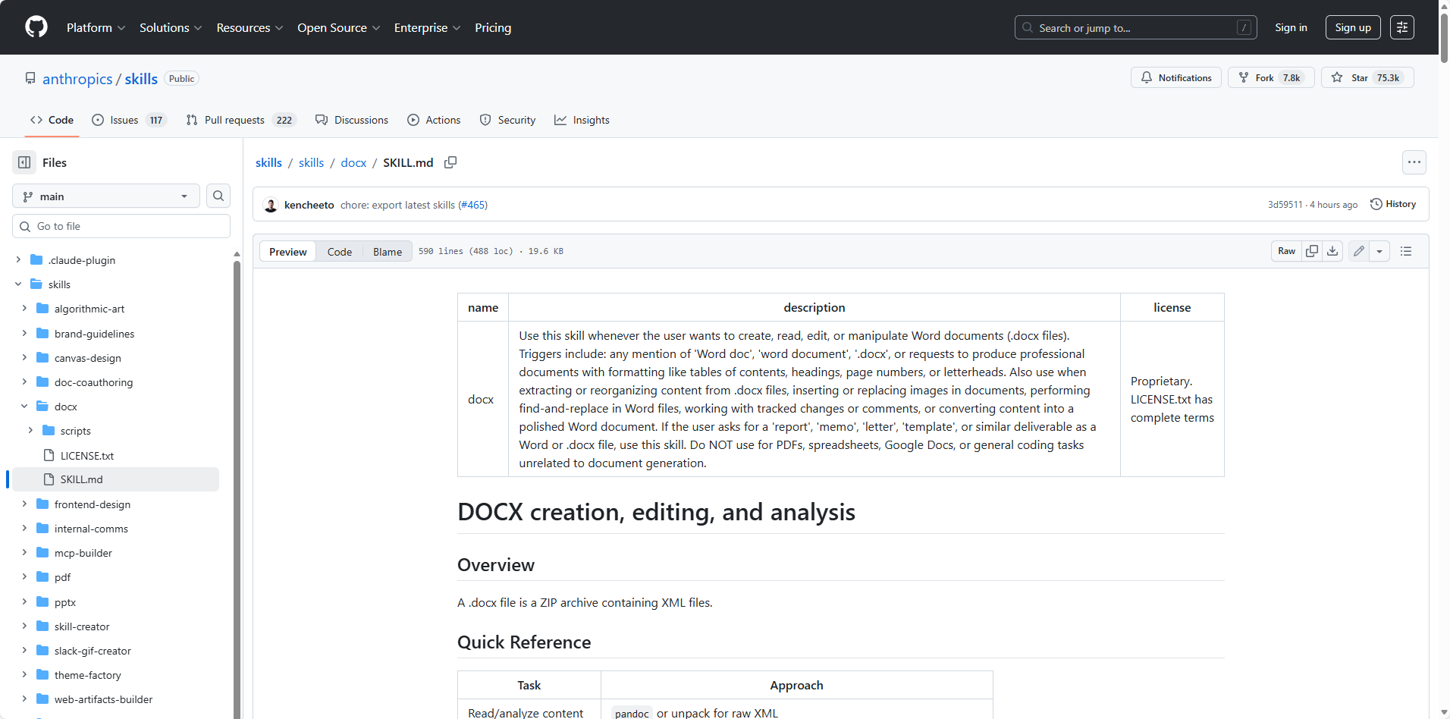1450x719 pixels.
Task: Download the raw file
Action: [1332, 251]
